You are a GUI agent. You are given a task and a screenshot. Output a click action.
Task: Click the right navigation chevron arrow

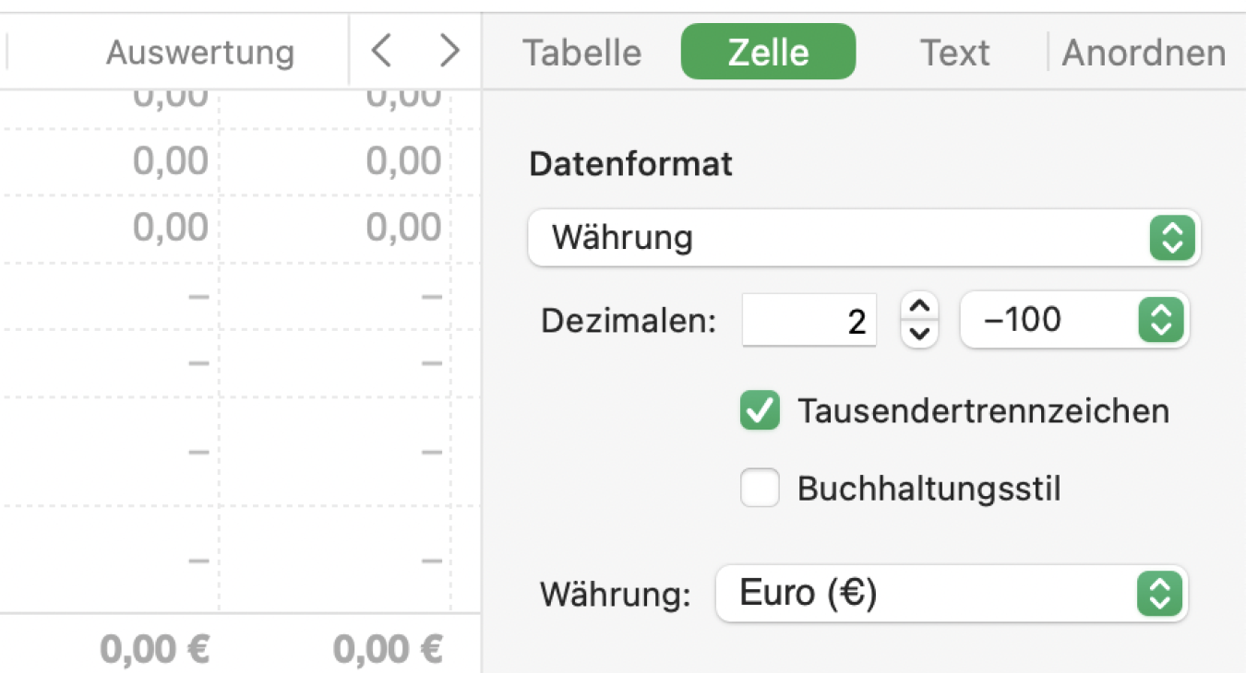449,51
